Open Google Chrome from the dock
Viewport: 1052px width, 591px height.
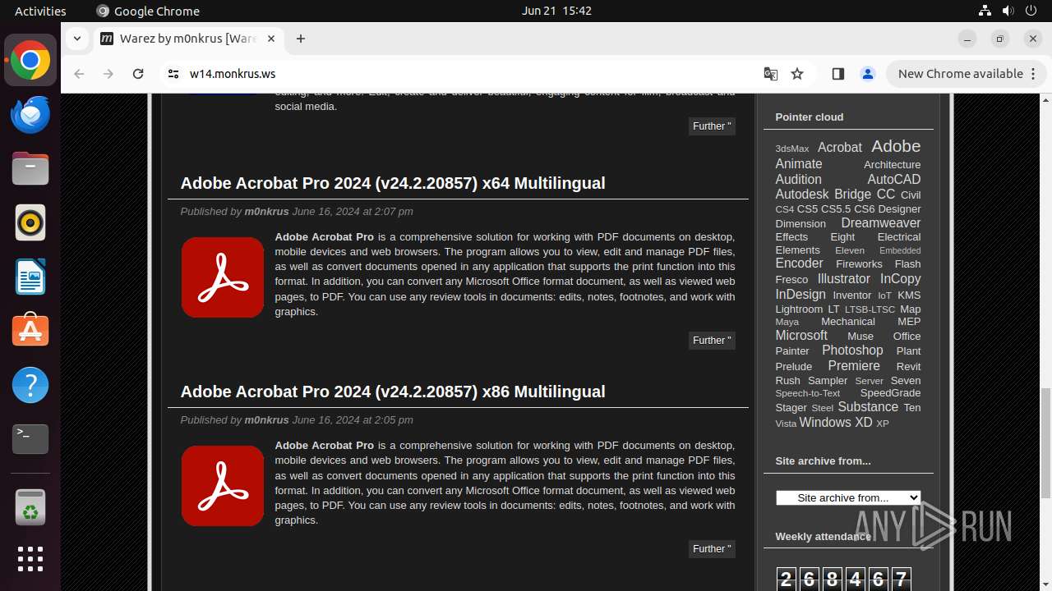coord(30,61)
